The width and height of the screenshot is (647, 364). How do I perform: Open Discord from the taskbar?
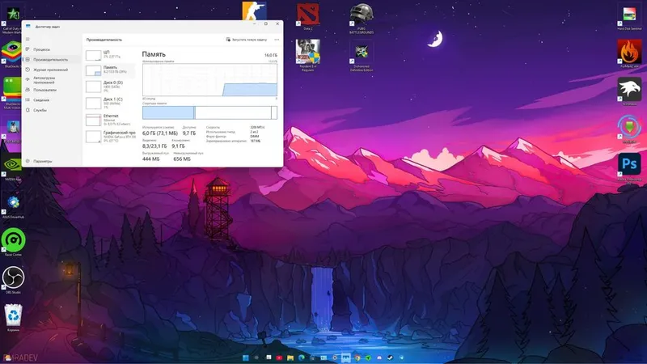[379, 358]
